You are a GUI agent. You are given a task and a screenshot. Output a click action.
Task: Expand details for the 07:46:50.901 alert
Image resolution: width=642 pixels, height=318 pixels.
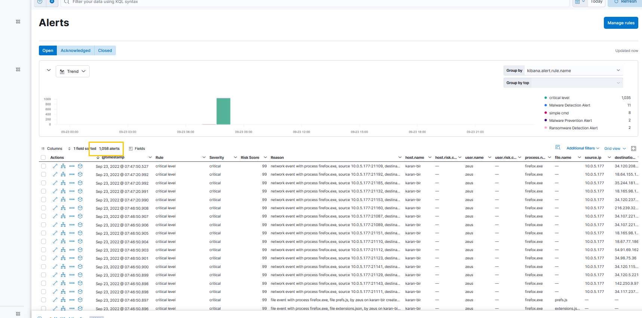click(x=55, y=258)
